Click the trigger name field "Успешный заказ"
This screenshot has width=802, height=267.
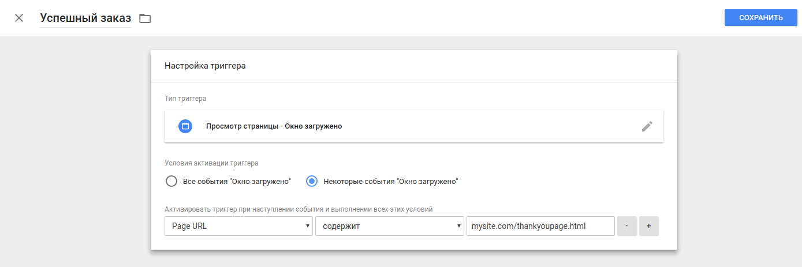pyautogui.click(x=85, y=18)
